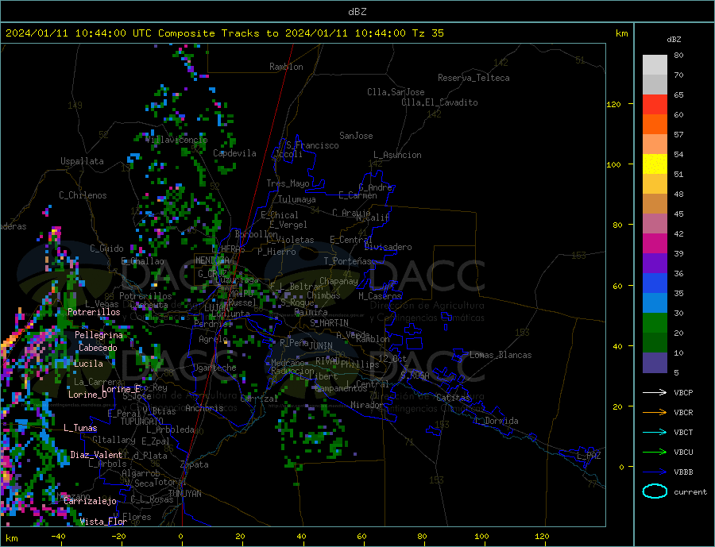Click the 'current' legend label
The height and width of the screenshot is (547, 715).
point(690,492)
